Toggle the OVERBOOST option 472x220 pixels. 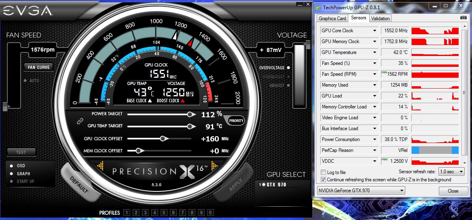(288, 77)
